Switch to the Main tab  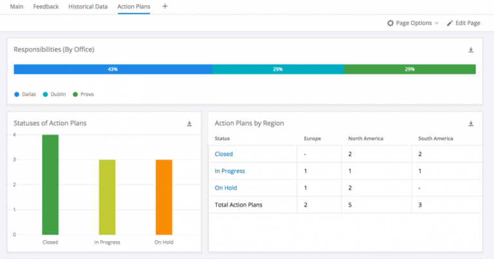[x=17, y=6]
